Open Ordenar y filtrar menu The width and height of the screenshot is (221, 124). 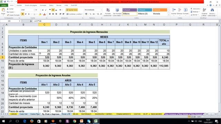pos(204,12)
